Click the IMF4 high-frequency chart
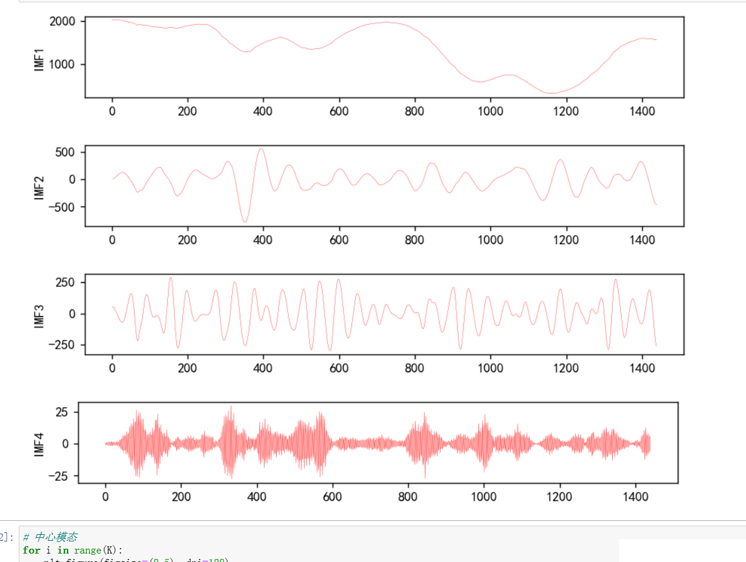The image size is (746, 562). [x=378, y=443]
